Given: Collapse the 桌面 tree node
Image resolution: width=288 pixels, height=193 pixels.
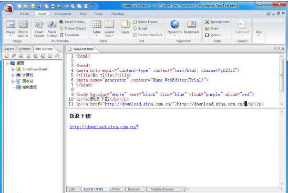Looking at the screenshot, I should [x=7, y=63].
